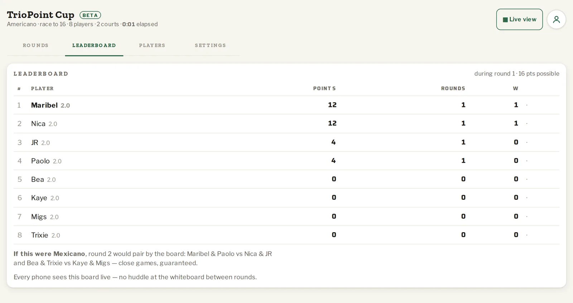Image resolution: width=573 pixels, height=303 pixels.
Task: Switch to the Rounds tab
Action: (35, 45)
